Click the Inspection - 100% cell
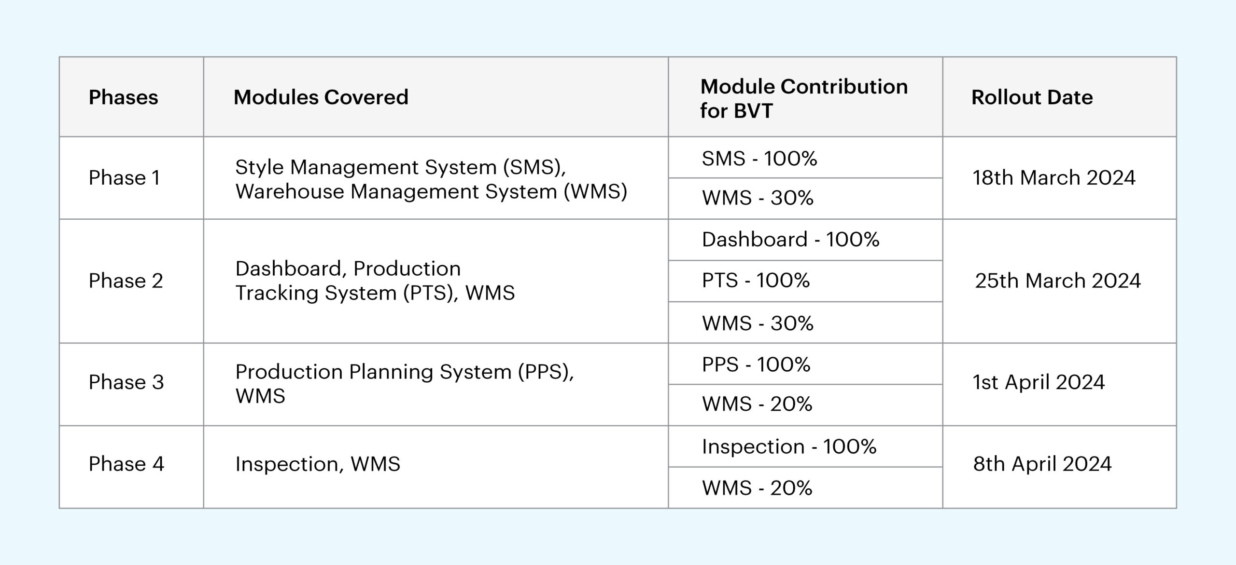The height and width of the screenshot is (565, 1236). pyautogui.click(x=789, y=447)
